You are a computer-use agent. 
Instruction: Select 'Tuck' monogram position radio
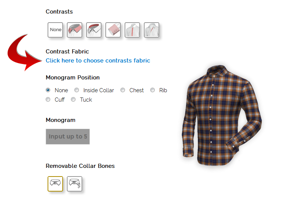click(x=73, y=99)
